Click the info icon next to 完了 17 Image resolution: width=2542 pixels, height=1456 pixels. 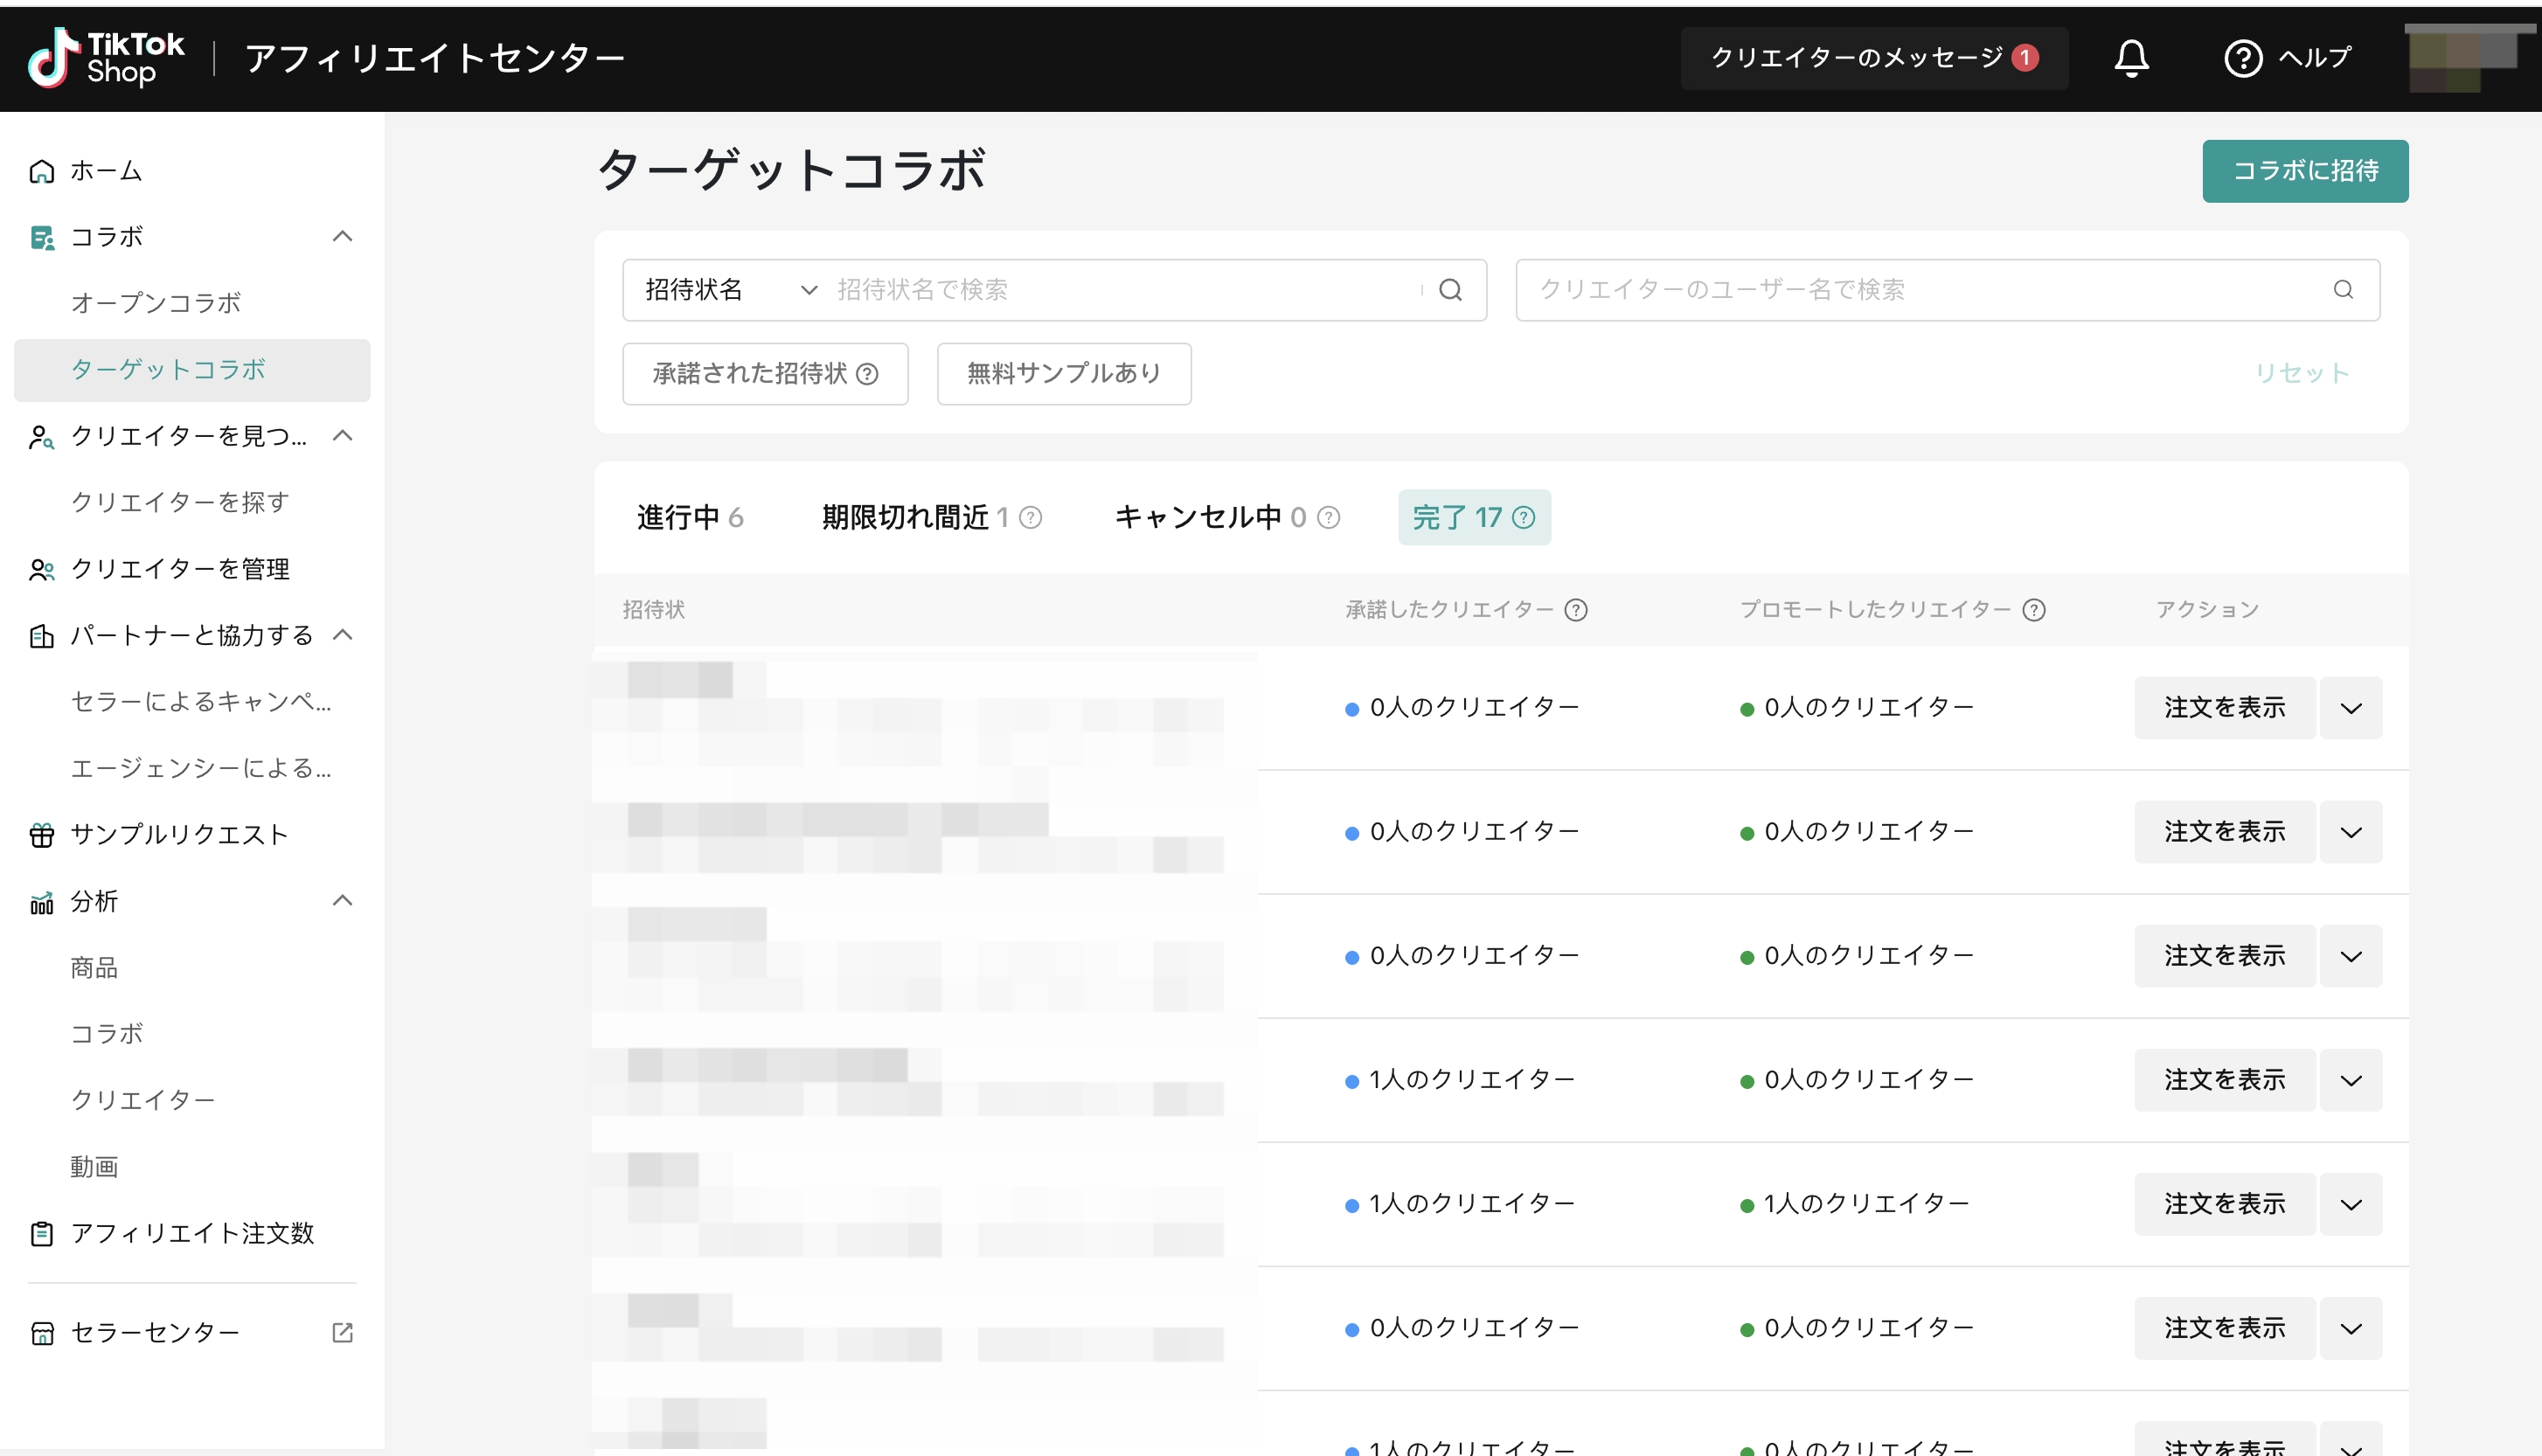tap(1523, 517)
